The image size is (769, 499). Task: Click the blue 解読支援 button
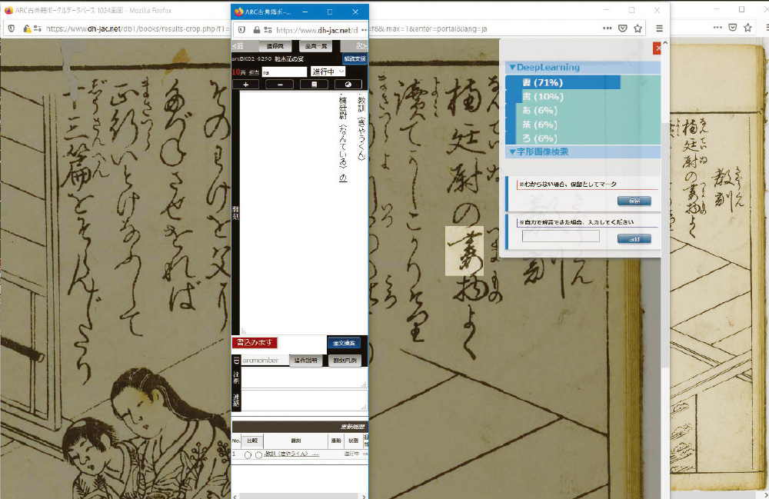355,59
